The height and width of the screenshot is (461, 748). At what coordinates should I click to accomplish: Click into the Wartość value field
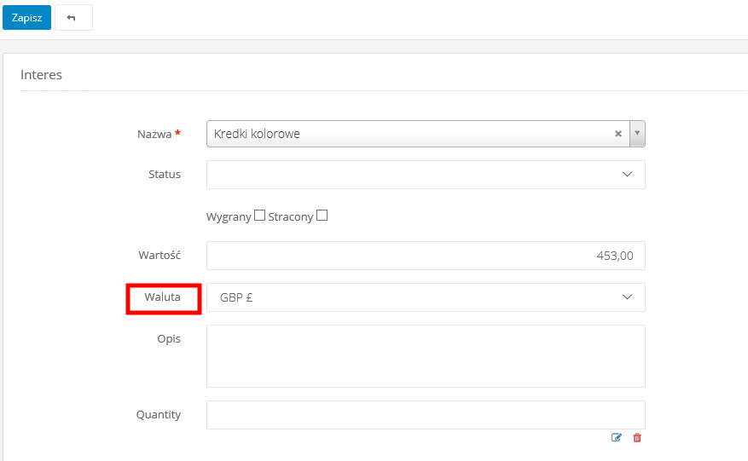pos(425,256)
